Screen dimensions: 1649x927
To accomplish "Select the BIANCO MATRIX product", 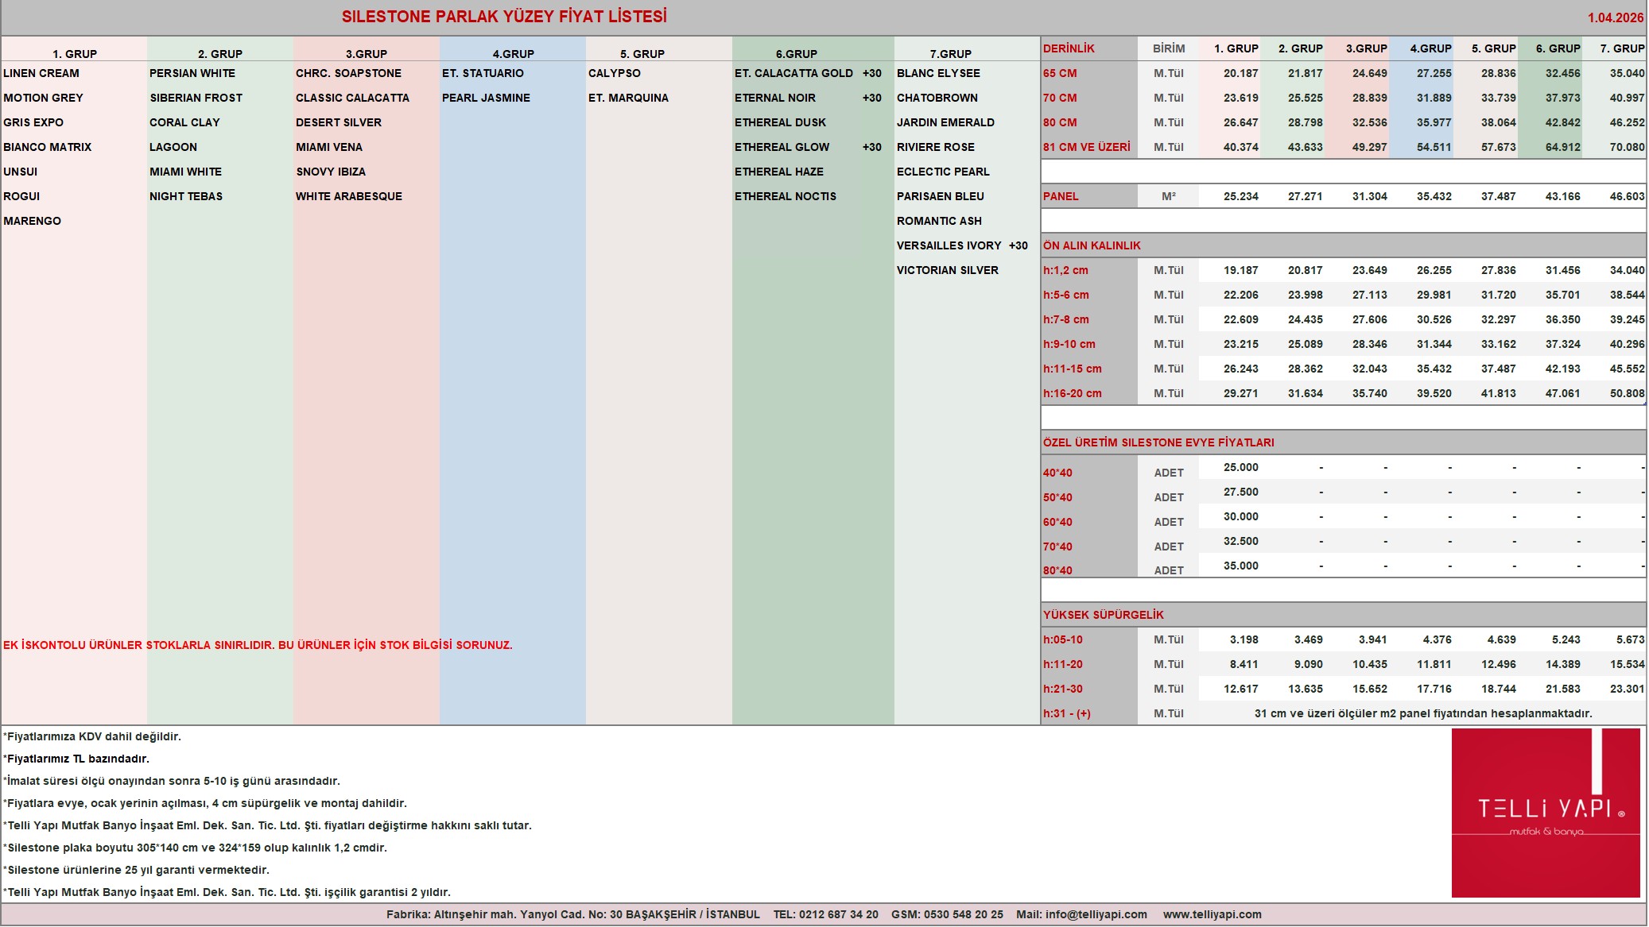I will 48,147.
